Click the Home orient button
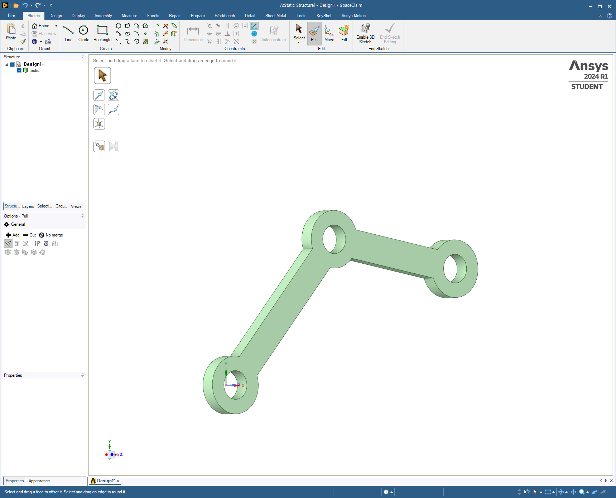616x498 pixels. [41, 26]
